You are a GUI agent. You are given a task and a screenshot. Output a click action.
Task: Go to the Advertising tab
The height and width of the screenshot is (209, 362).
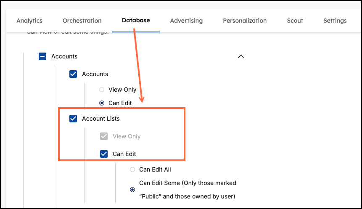[x=186, y=21]
